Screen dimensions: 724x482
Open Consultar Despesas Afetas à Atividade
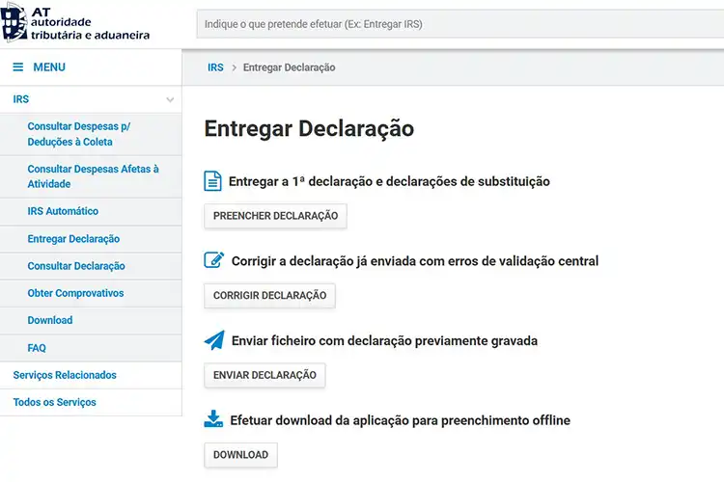click(x=93, y=176)
